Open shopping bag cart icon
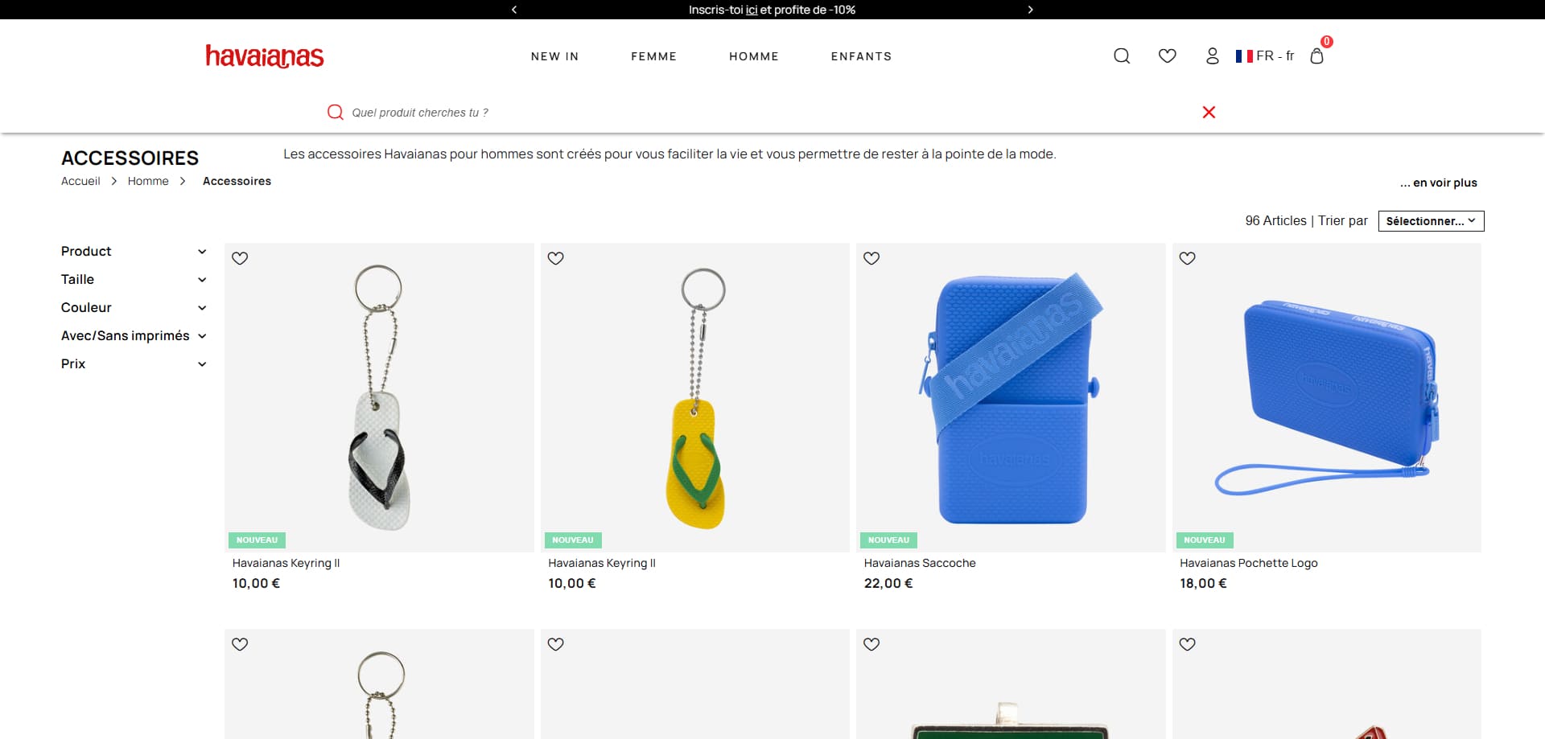1545x739 pixels. pyautogui.click(x=1316, y=55)
